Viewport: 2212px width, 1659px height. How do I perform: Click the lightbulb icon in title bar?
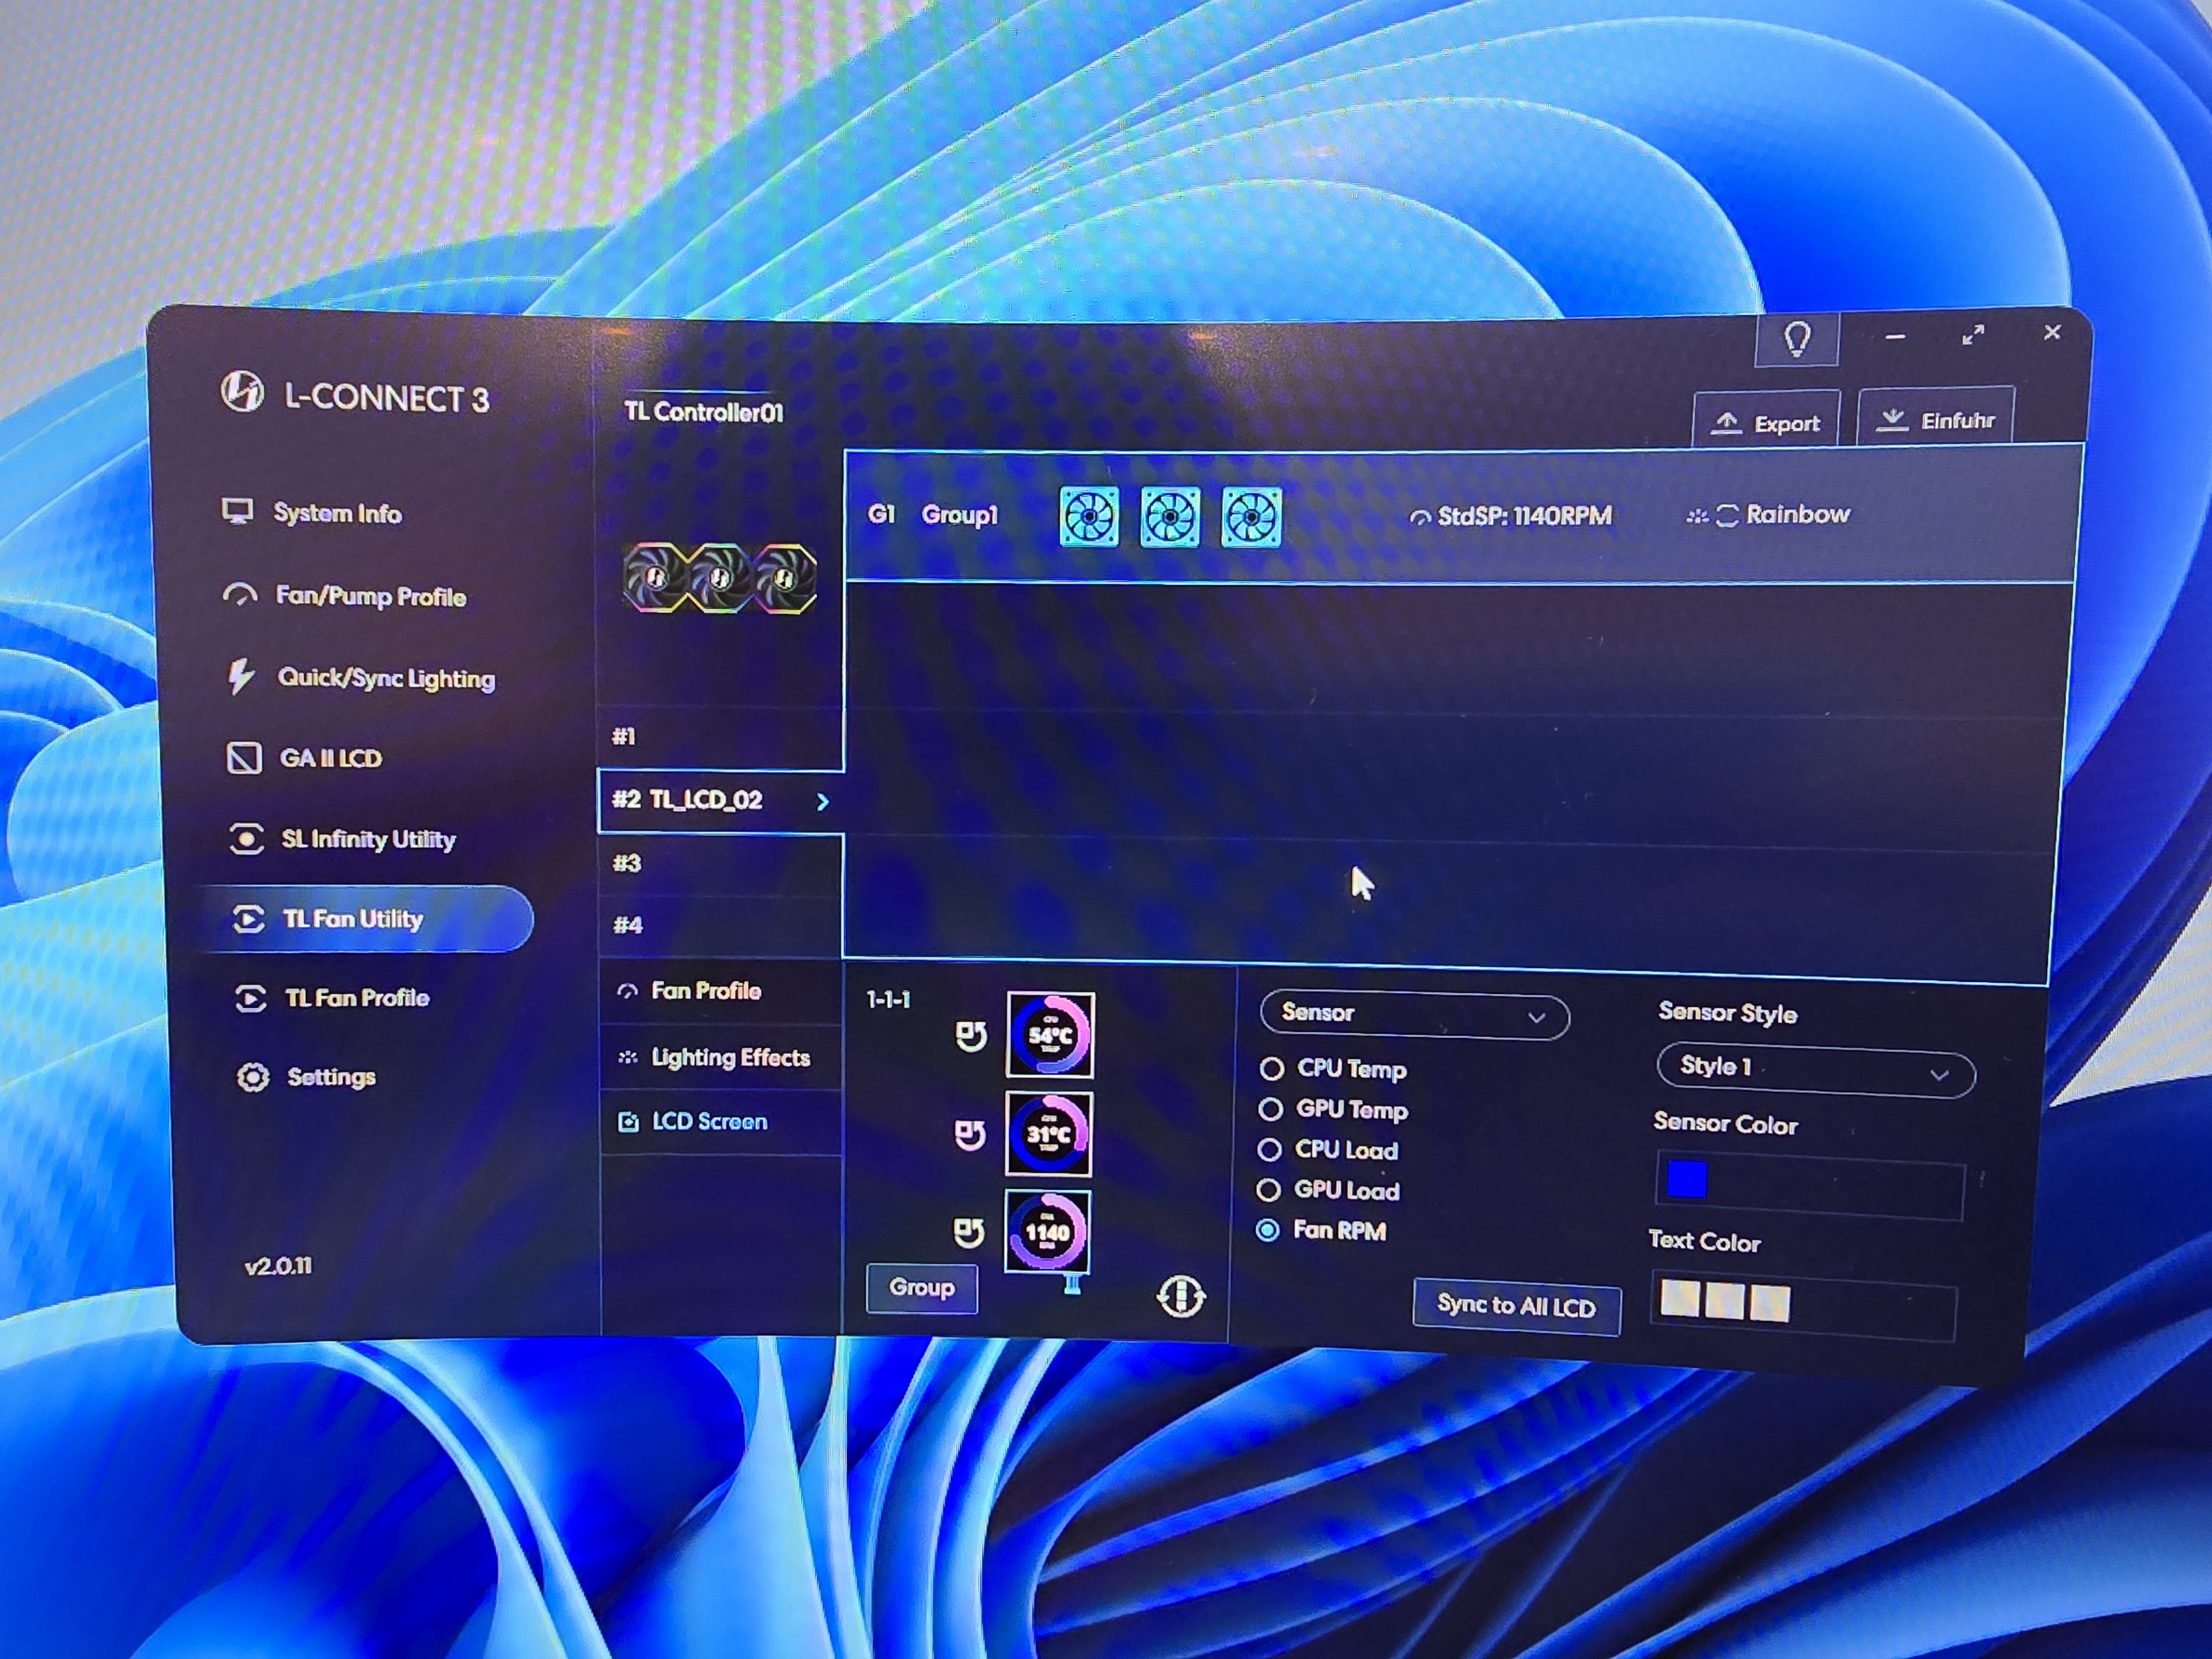click(x=1797, y=340)
